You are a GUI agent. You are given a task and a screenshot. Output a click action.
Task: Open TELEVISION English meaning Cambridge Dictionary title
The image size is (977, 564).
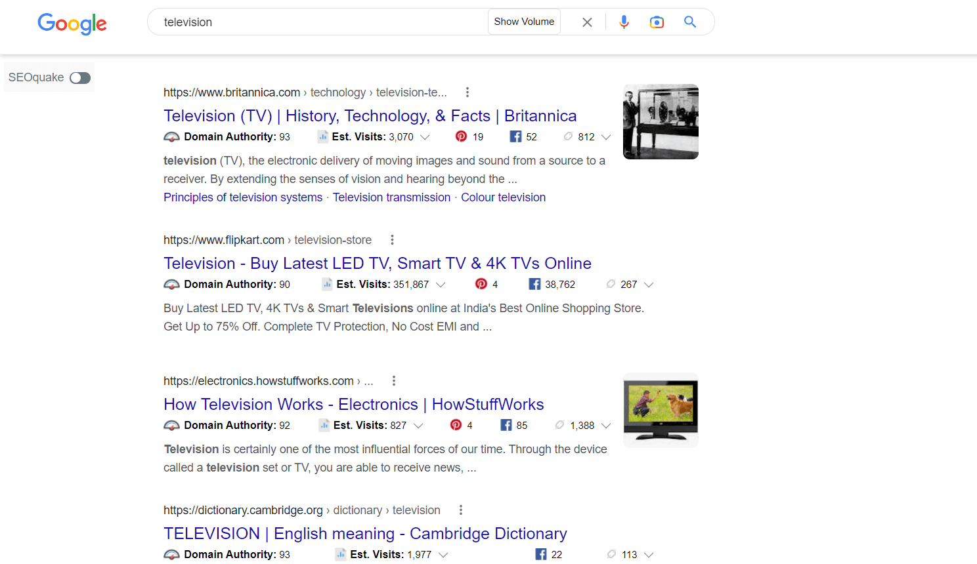tap(365, 534)
